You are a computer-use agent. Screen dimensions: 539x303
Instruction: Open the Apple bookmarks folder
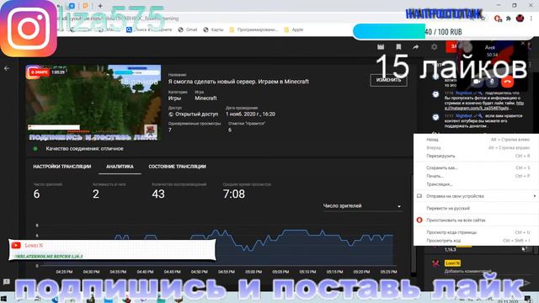(294, 30)
